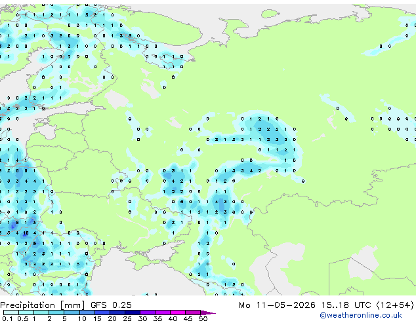Click the '20' legend scale label

(x=112, y=318)
